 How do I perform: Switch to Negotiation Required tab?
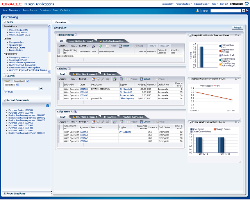coord(81,41)
